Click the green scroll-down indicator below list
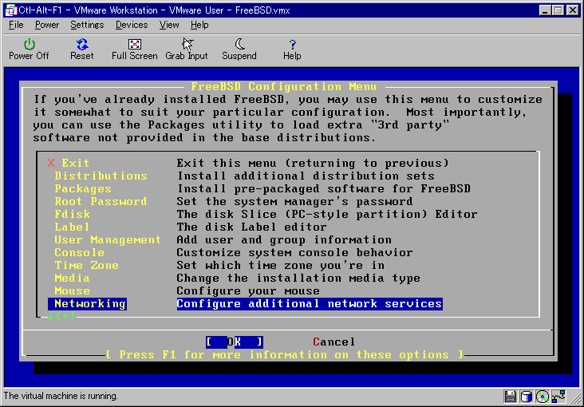 (x=61, y=317)
